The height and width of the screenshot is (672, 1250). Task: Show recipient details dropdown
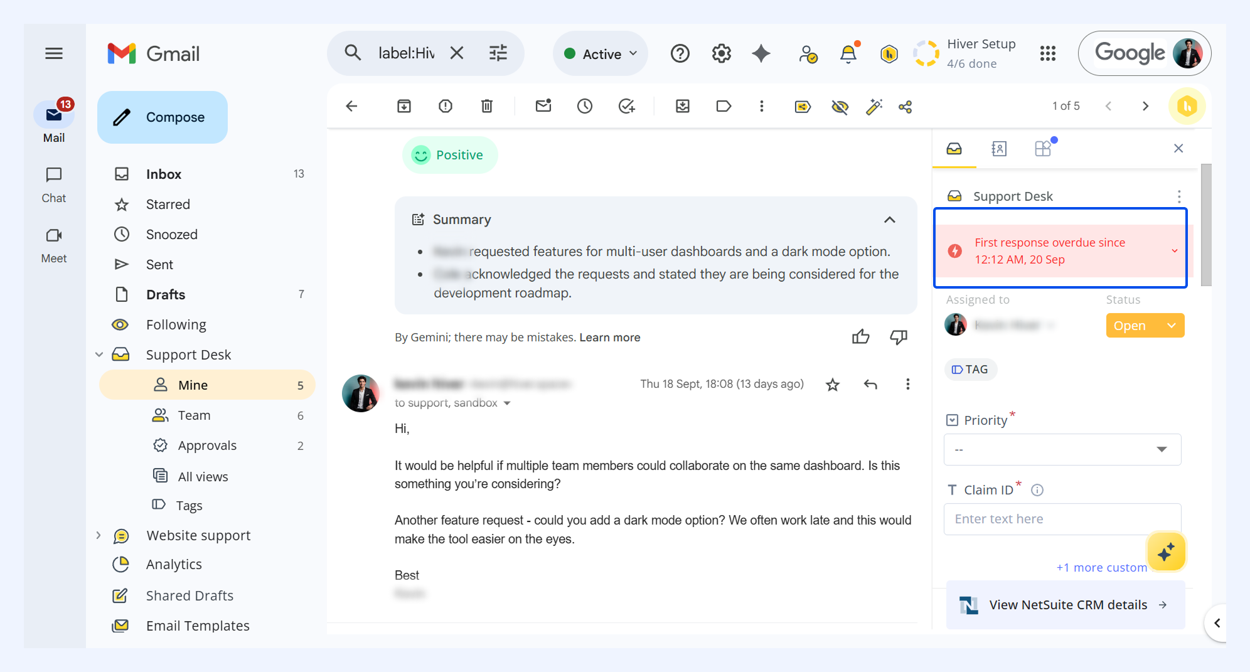point(507,403)
